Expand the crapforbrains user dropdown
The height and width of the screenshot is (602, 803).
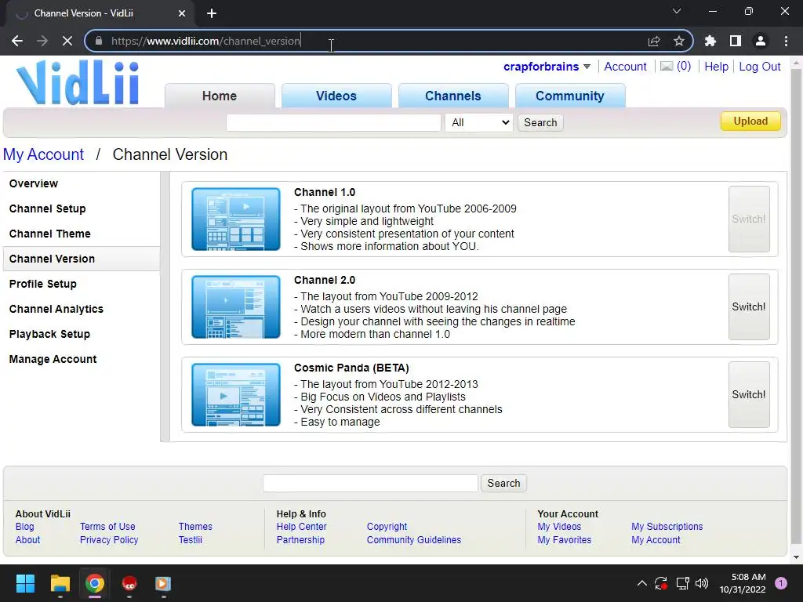coord(587,67)
